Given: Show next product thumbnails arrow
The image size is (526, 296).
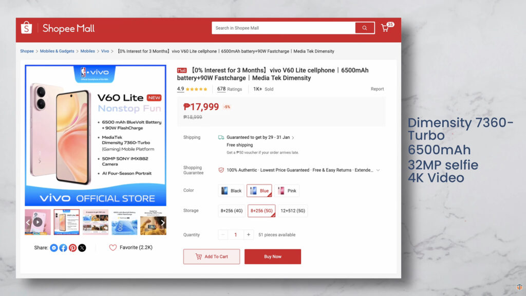Looking at the screenshot, I should pos(163,222).
